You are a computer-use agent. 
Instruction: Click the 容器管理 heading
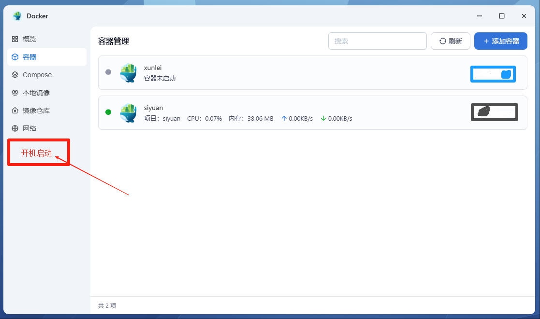(x=114, y=41)
